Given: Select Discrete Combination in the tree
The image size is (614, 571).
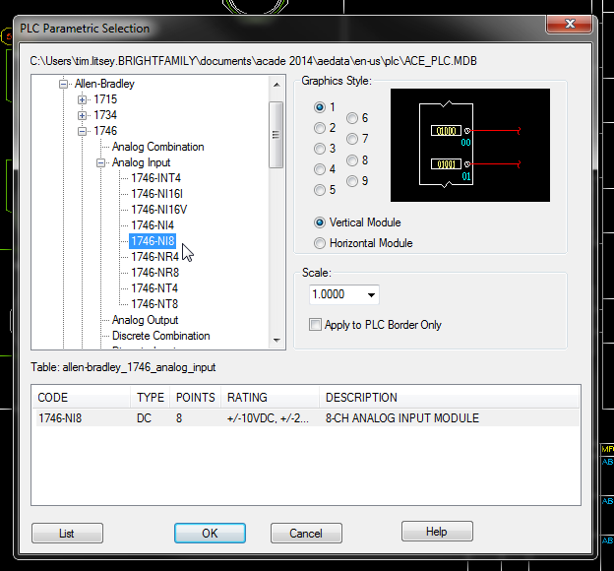Looking at the screenshot, I should [161, 336].
